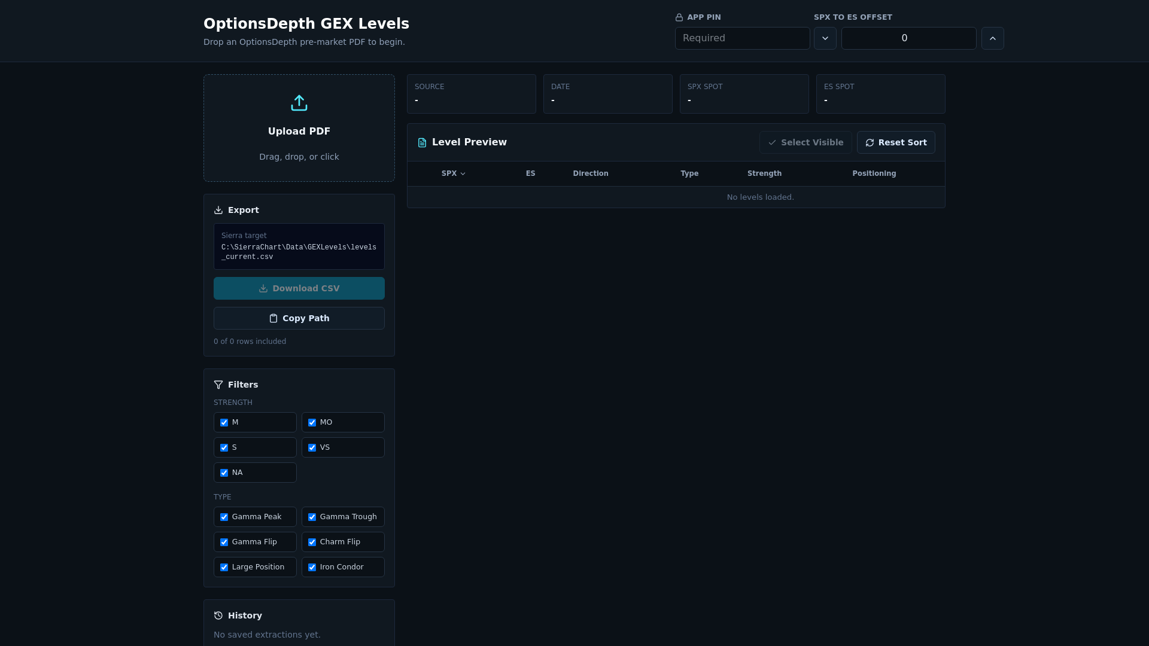The width and height of the screenshot is (1149, 646).
Task: Click the SPX SPOT info card
Action: coord(744,94)
